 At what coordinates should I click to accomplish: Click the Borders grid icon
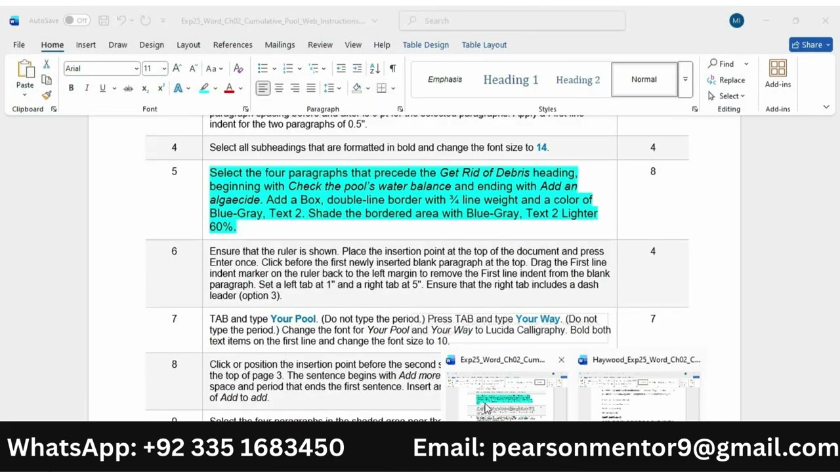coord(381,88)
